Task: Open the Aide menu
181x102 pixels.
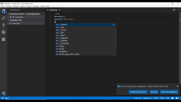Action: (48, 6)
